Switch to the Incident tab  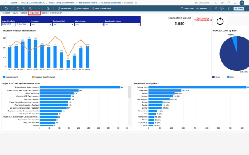tap(6, 13)
